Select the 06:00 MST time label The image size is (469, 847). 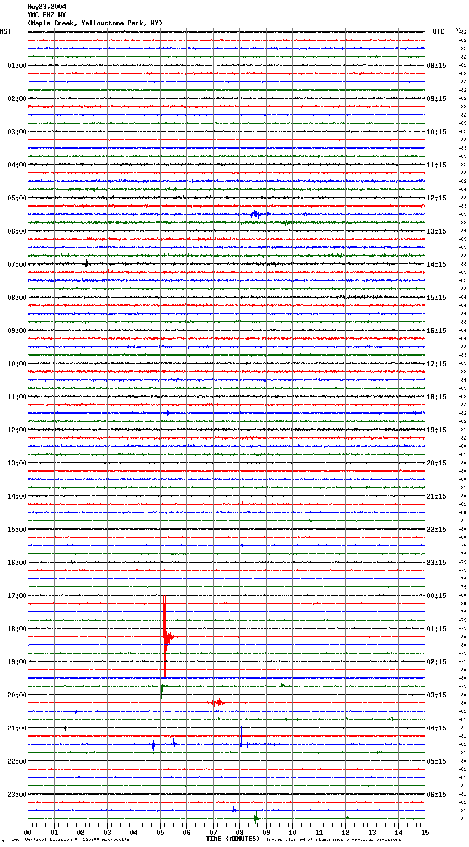click(17, 231)
